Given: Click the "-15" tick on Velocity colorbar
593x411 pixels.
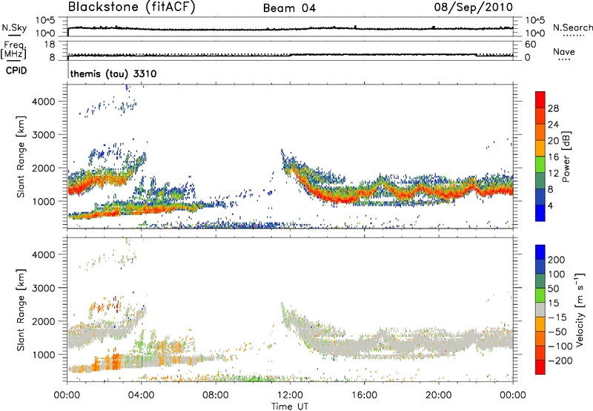Looking at the screenshot, I should [557, 317].
